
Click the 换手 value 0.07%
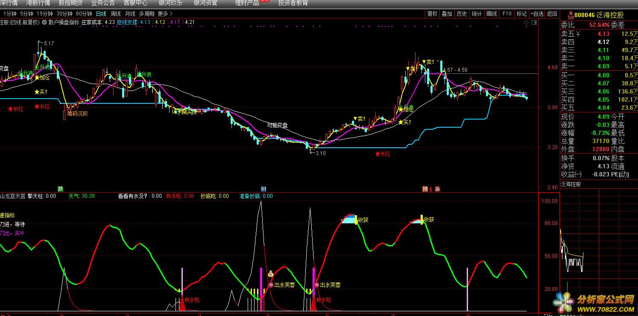[602, 158]
